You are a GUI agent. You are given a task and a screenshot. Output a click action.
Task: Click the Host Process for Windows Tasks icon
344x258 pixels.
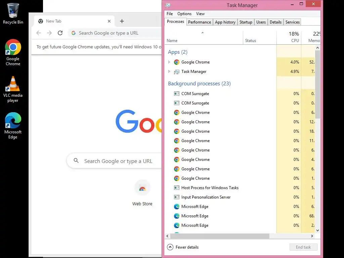point(177,187)
